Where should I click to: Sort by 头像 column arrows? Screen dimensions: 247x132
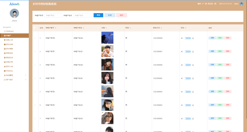(106, 28)
